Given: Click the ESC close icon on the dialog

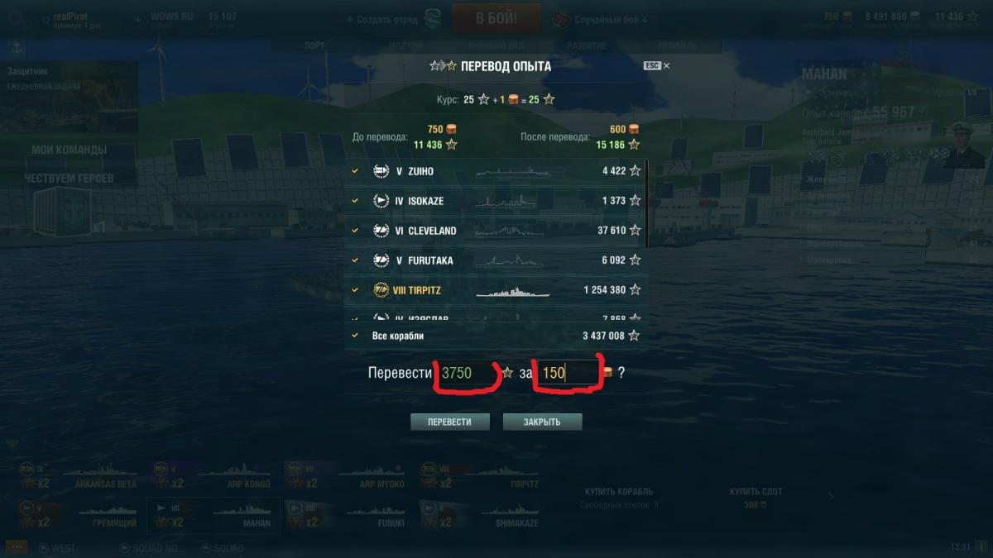Looking at the screenshot, I should [657, 65].
